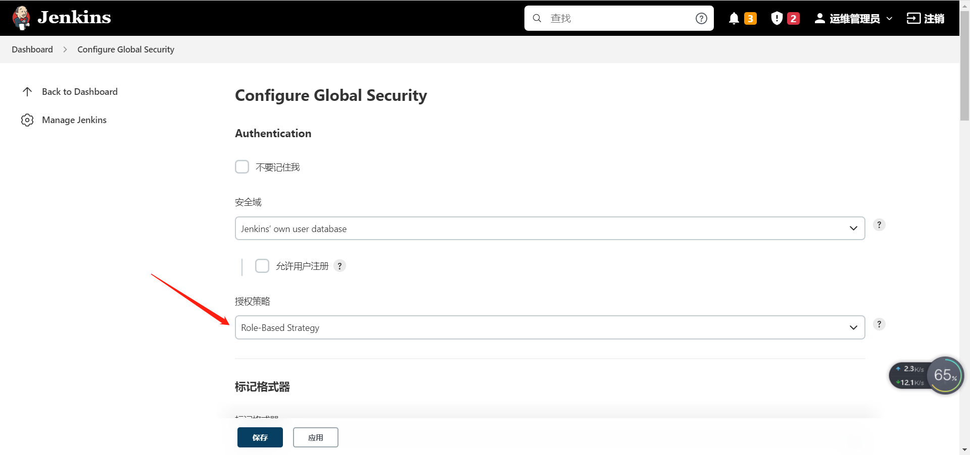Image resolution: width=970 pixels, height=455 pixels.
Task: Show help for 允许用户注册
Action: tap(340, 266)
